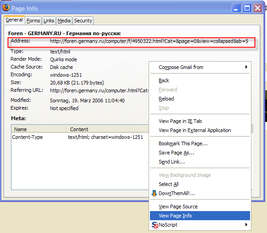Select the Content-Type row in Meta list
Viewport: 267px width, 233px height.
[x=80, y=137]
